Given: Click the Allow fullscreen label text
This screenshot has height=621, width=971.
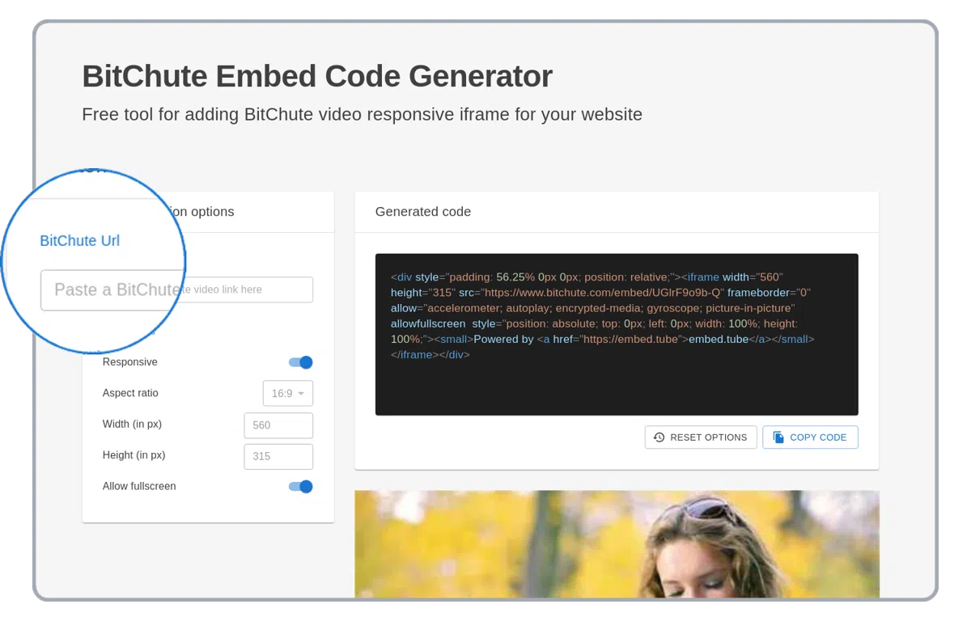Looking at the screenshot, I should coord(139,486).
